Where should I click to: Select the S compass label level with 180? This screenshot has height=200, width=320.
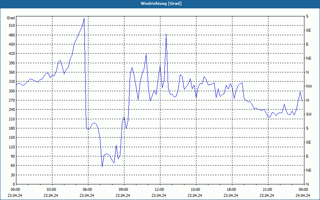coord(307,128)
